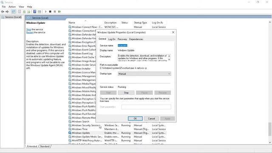The width and height of the screenshot is (272, 153).
Task: Switch to the Extended view tab
Action: [32, 146]
